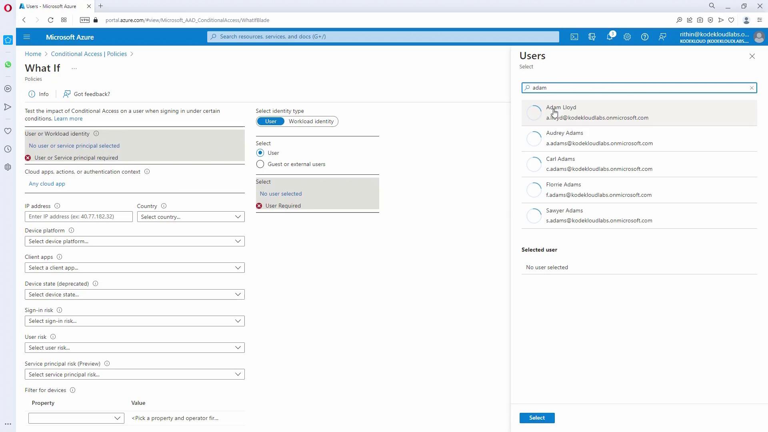The image size is (768, 432).
Task: Click the help question mark icon
Action: pyautogui.click(x=644, y=37)
